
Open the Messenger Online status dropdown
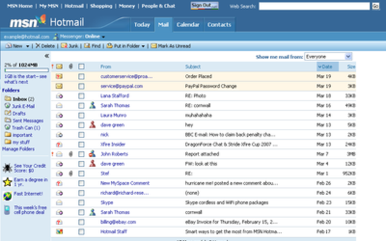click(x=103, y=37)
